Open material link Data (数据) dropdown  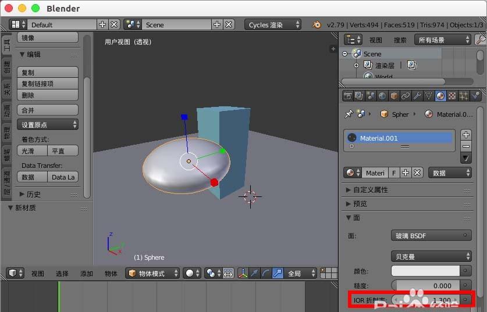pos(450,173)
